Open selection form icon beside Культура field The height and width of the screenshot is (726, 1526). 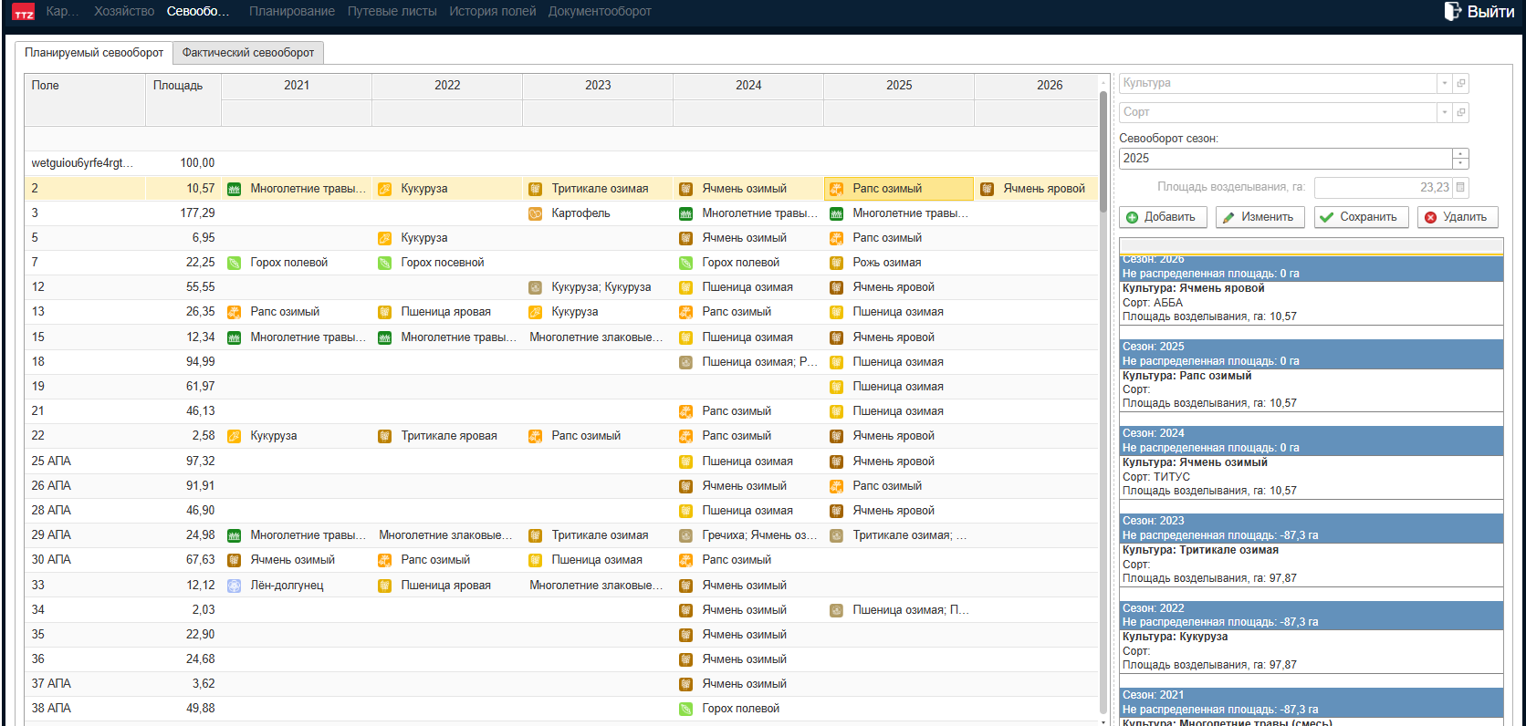(1461, 83)
